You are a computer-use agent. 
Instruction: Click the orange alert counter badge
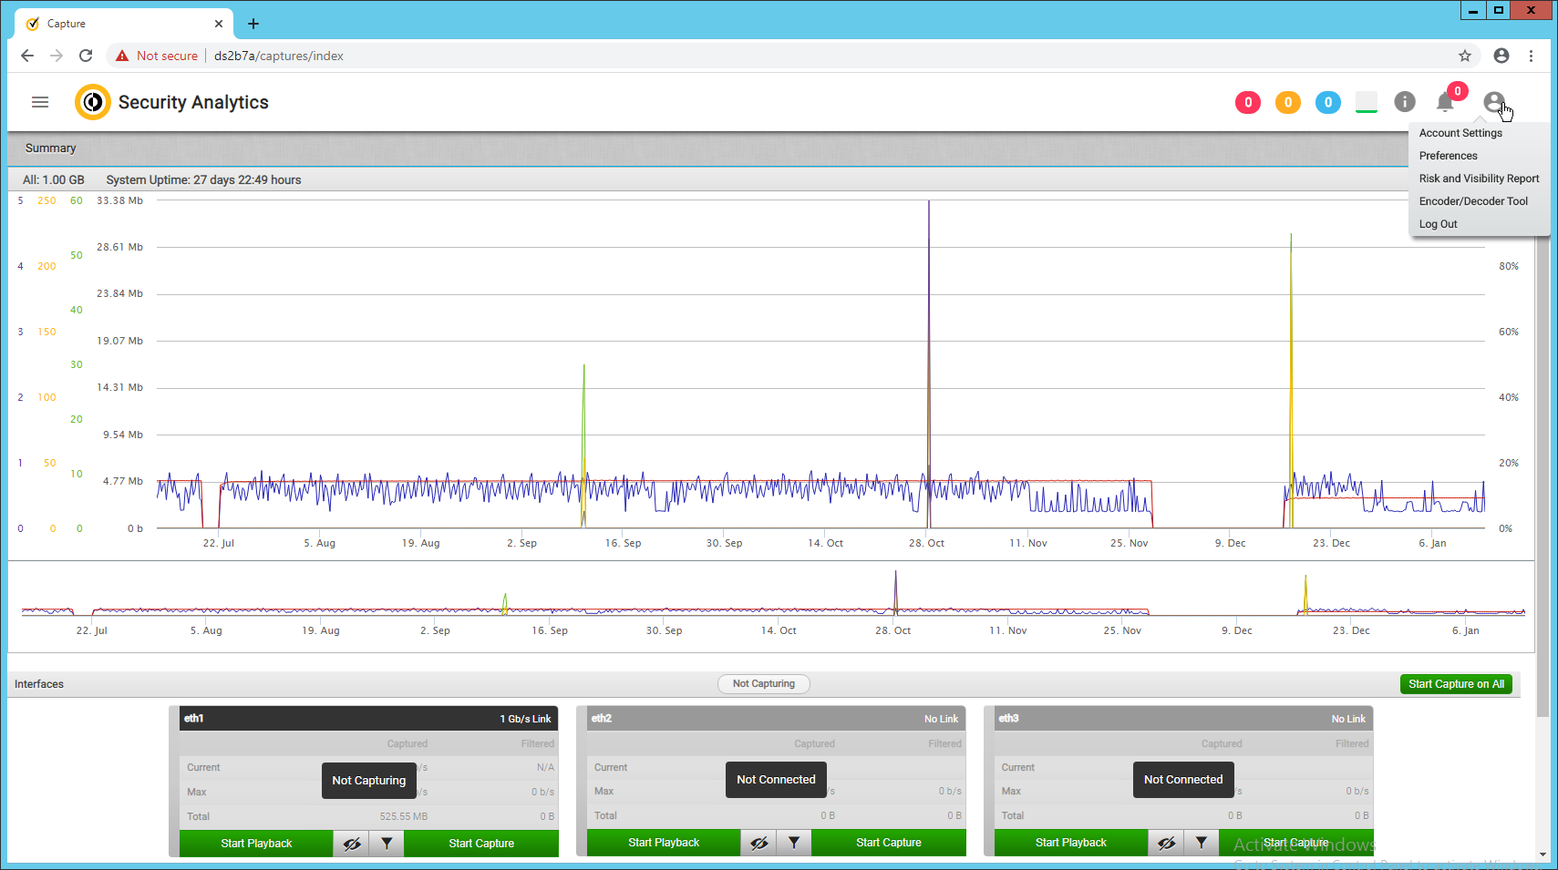tap(1287, 103)
